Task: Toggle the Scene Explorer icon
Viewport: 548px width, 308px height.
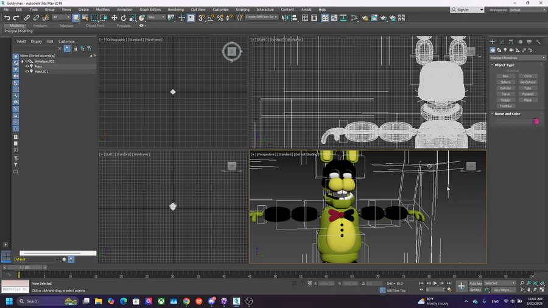Action: coord(305,18)
